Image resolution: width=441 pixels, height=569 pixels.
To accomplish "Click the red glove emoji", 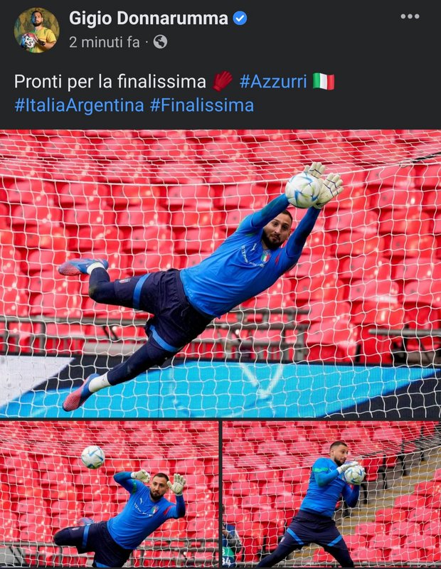I will 223,81.
